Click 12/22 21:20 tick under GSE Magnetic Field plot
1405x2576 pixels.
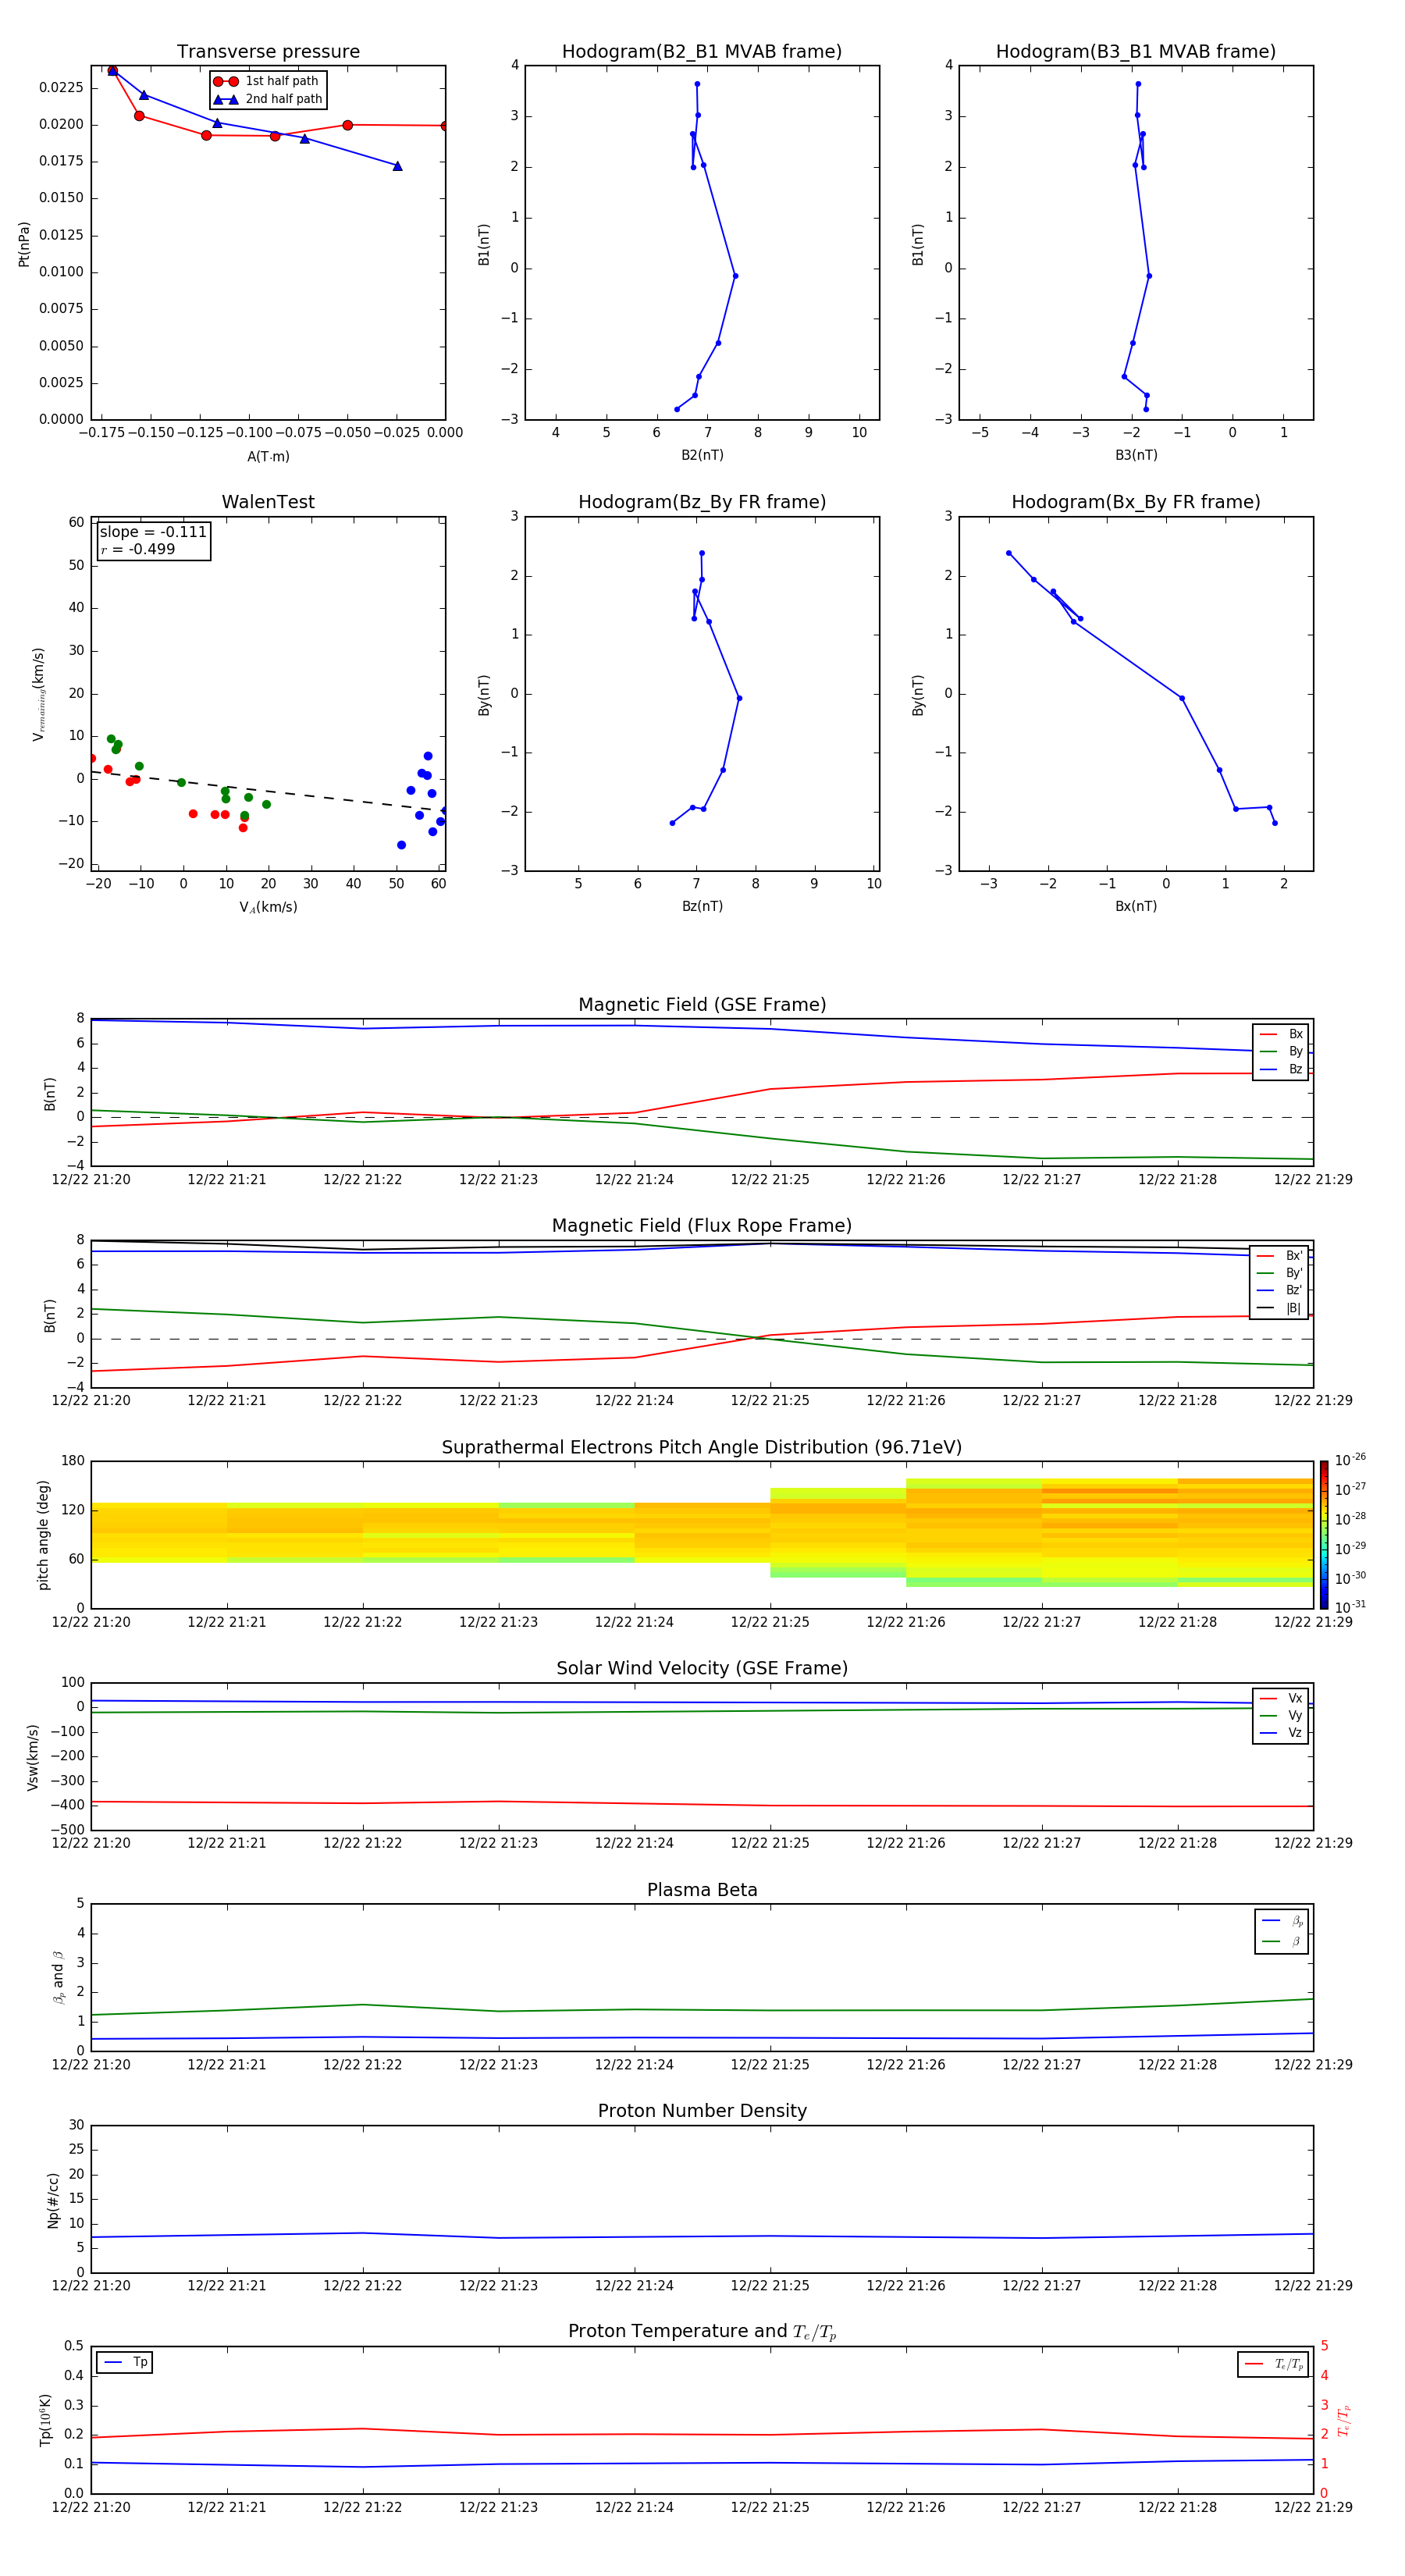pyautogui.click(x=91, y=1180)
